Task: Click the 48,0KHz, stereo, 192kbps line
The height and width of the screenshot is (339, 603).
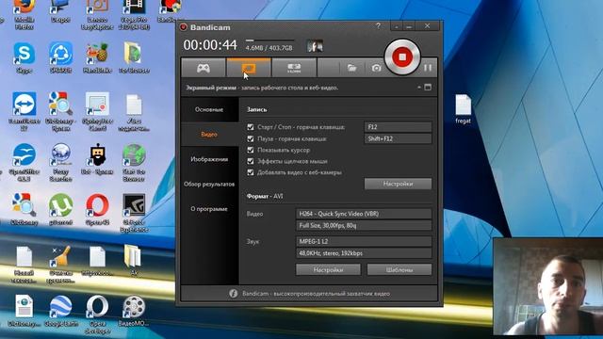Action: 364,253
